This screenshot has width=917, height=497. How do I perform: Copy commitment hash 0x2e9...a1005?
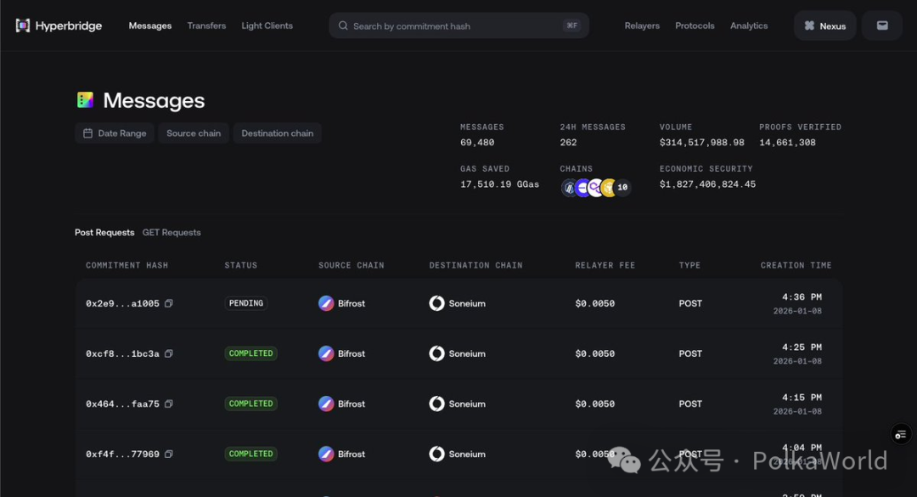pyautogui.click(x=168, y=303)
